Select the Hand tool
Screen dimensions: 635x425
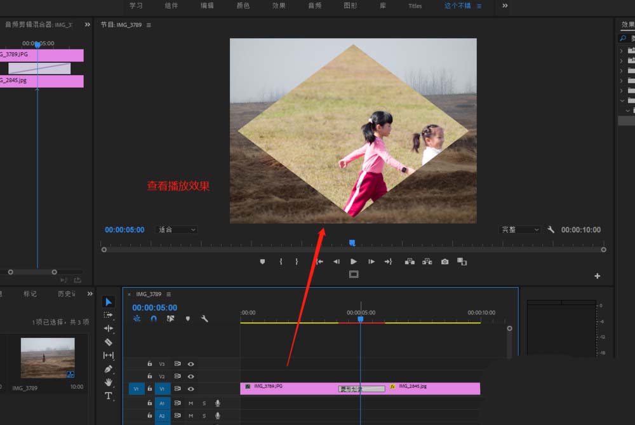coord(109,382)
